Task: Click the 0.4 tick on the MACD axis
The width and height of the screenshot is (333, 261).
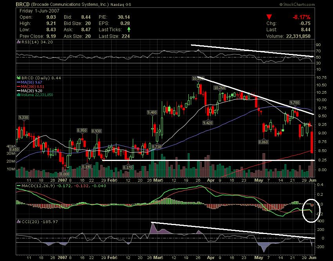Action: click(x=320, y=185)
